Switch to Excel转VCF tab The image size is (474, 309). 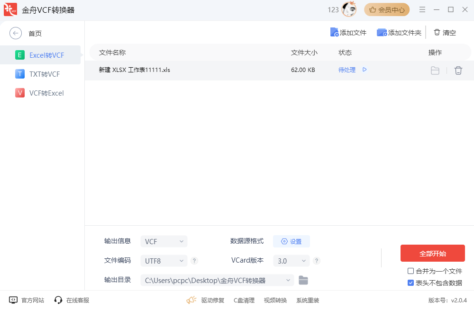pos(40,55)
